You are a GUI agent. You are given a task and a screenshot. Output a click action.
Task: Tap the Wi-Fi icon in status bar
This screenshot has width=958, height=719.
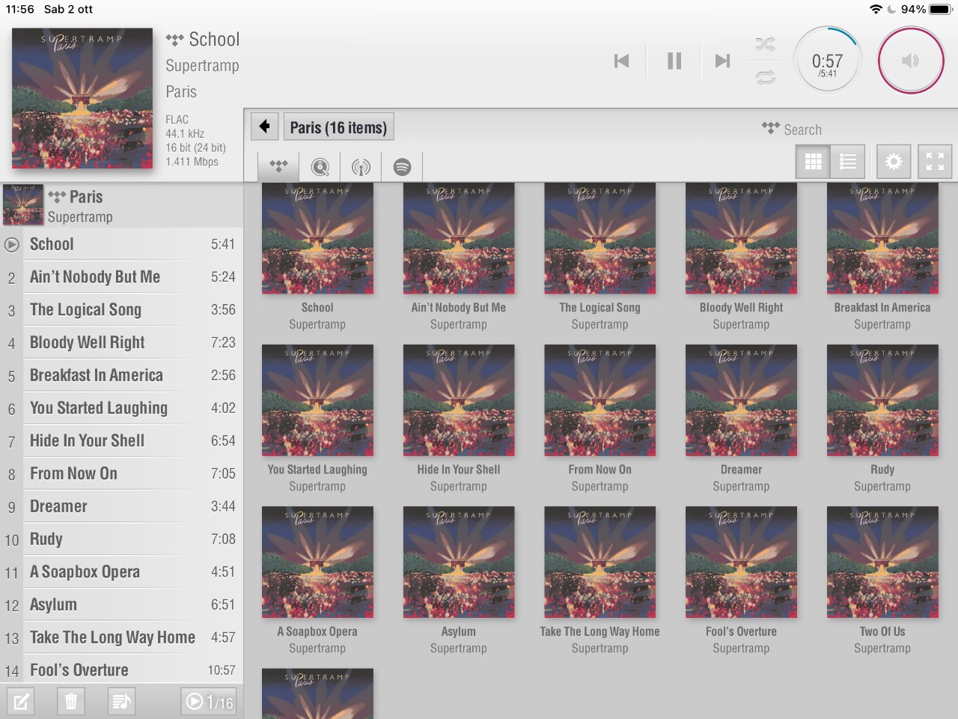(x=876, y=10)
